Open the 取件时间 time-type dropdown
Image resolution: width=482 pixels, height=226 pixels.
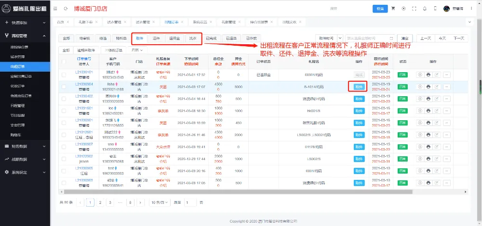click(x=330, y=38)
